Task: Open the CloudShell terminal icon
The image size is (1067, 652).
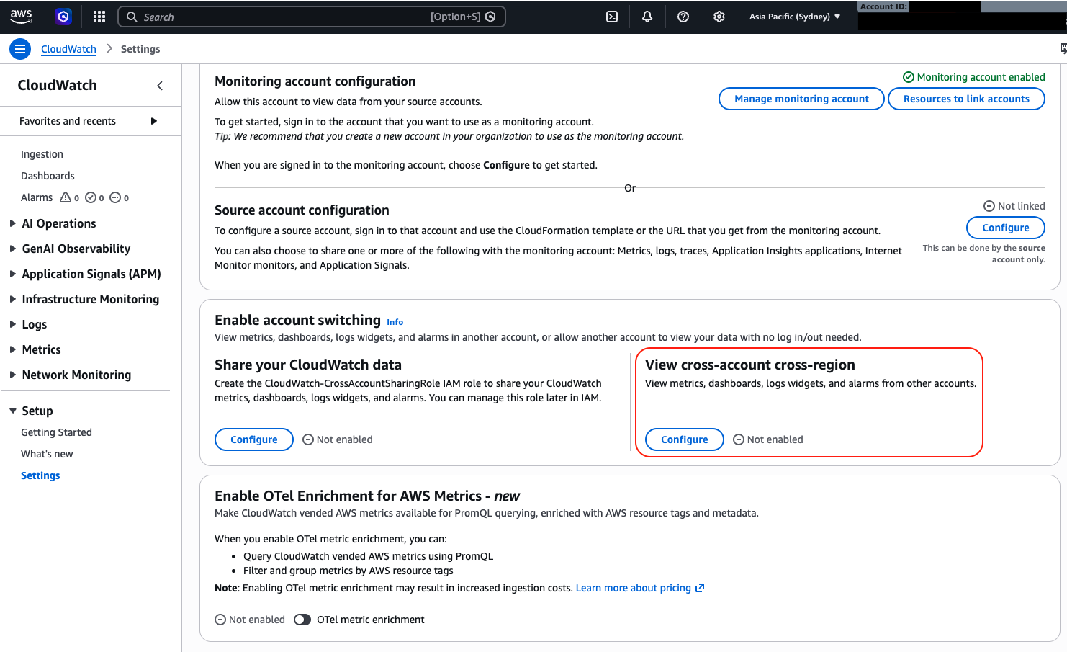Action: tap(612, 17)
